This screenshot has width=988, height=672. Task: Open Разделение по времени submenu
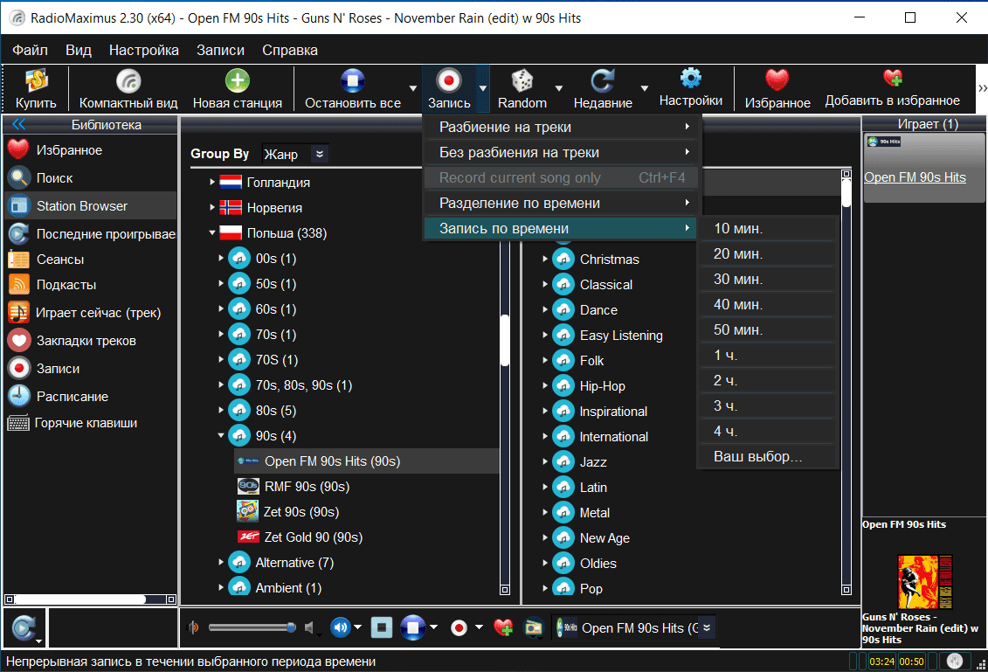click(x=561, y=203)
